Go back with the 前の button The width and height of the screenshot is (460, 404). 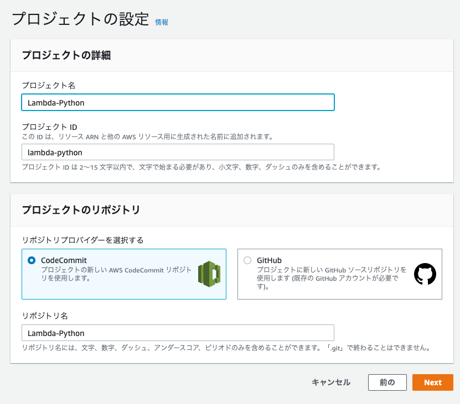tap(387, 382)
